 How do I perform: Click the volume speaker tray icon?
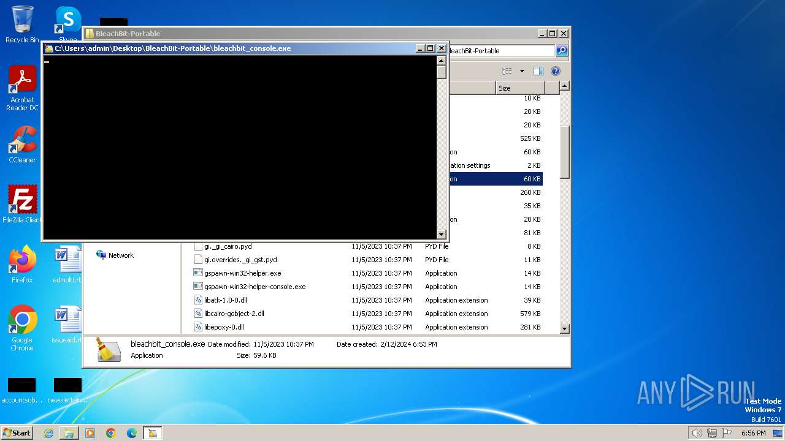[x=697, y=433]
